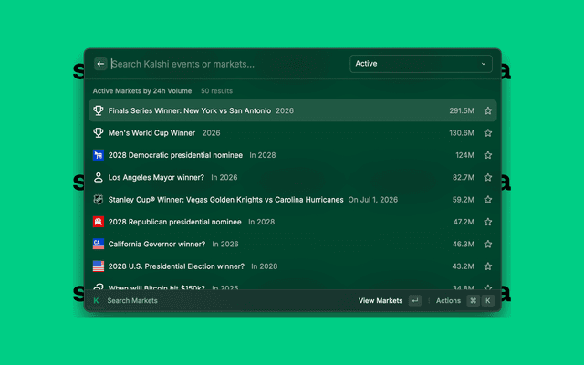
Task: Click the person icon for Los Angeles Mayor
Action: (x=99, y=177)
